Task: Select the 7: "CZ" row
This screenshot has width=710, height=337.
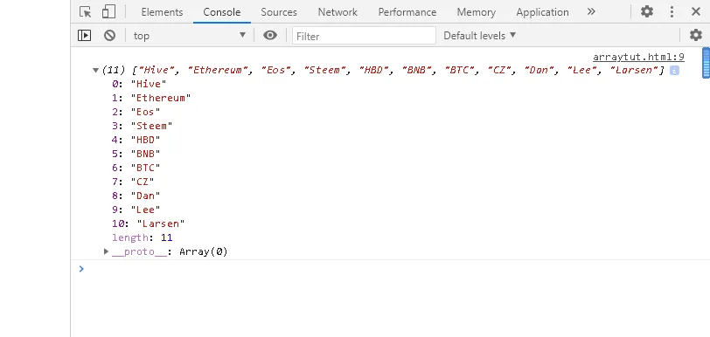Action: (133, 182)
